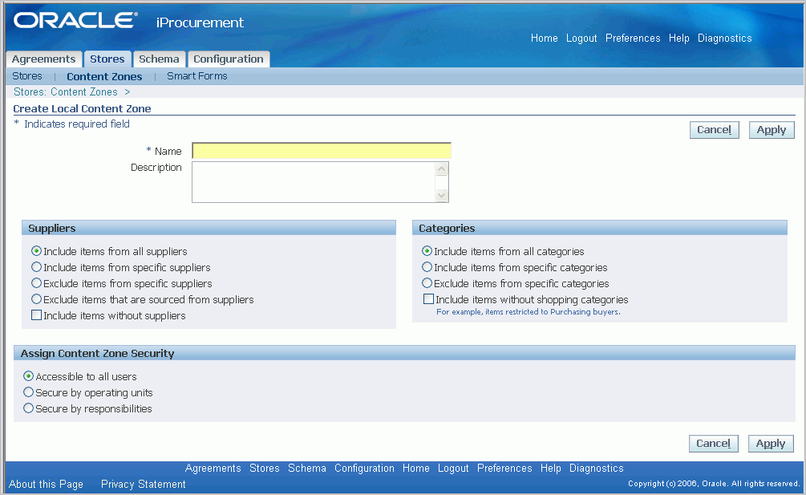Switch to the Schema tab
Viewport: 806px width, 495px height.
click(x=159, y=59)
